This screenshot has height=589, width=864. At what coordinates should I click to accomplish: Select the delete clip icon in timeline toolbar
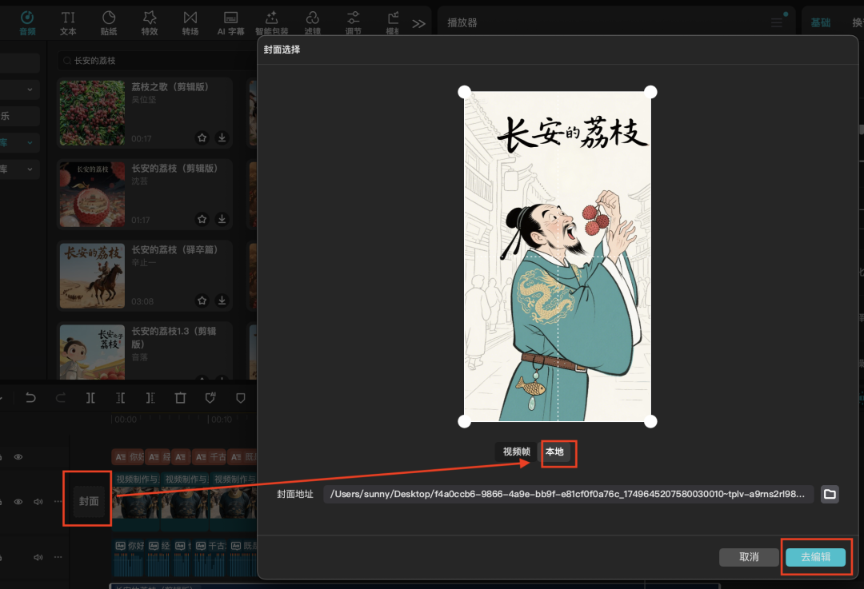180,397
